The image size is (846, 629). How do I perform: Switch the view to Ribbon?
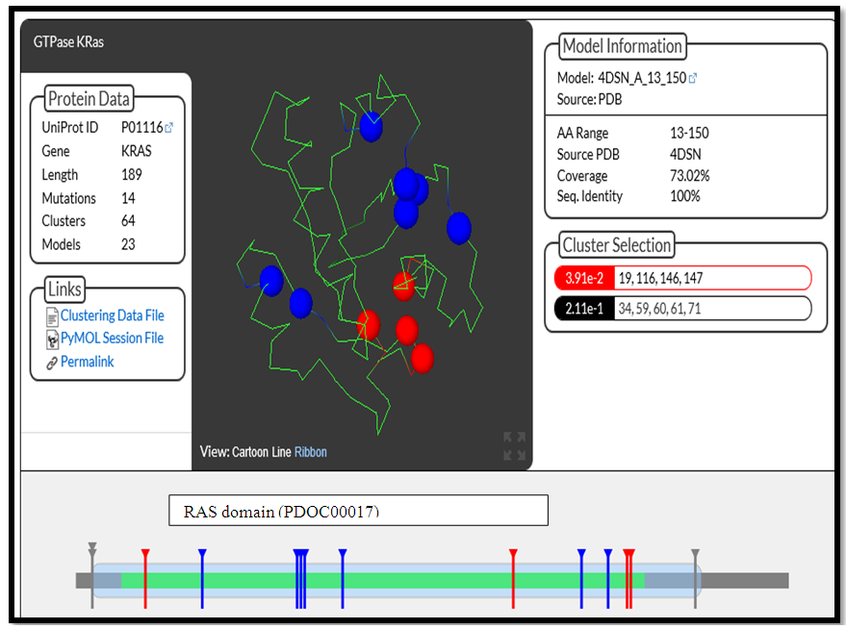click(x=310, y=452)
